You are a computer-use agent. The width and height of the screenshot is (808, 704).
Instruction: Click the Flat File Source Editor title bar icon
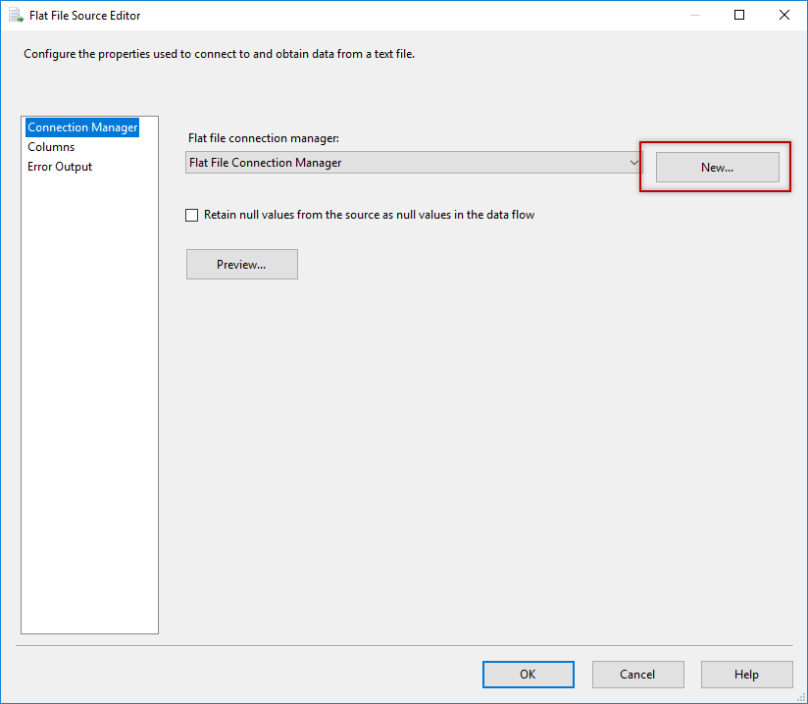[14, 15]
